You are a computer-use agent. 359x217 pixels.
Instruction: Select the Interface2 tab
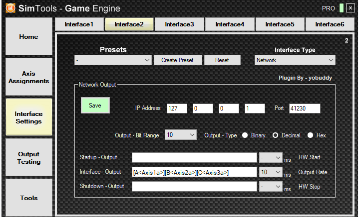[129, 24]
